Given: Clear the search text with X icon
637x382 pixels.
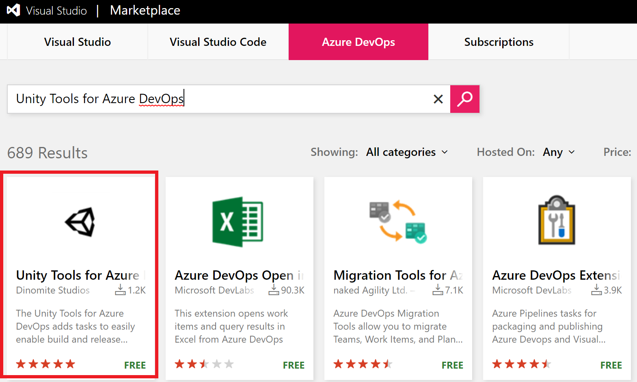Looking at the screenshot, I should coord(438,99).
